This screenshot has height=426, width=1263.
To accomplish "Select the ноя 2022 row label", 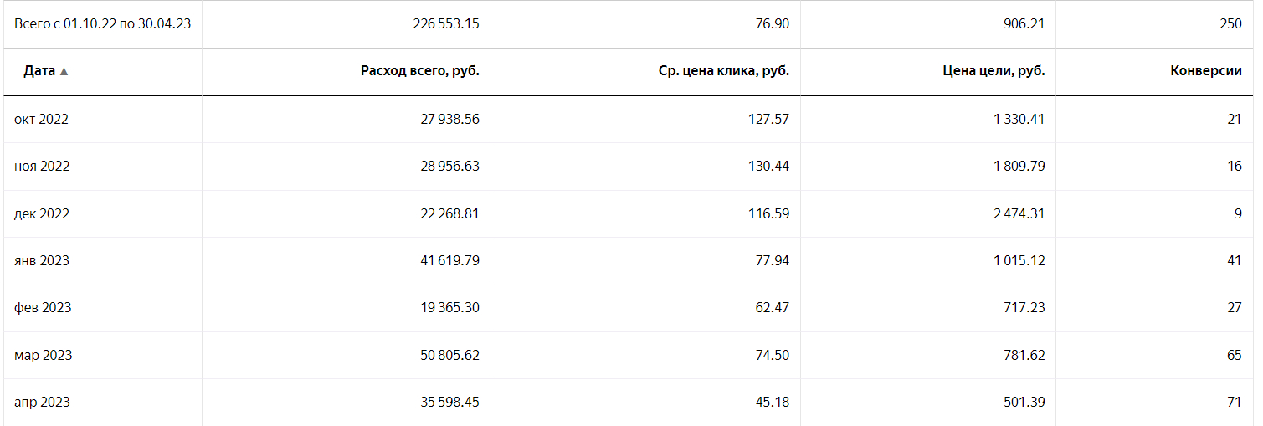I will click(x=42, y=166).
